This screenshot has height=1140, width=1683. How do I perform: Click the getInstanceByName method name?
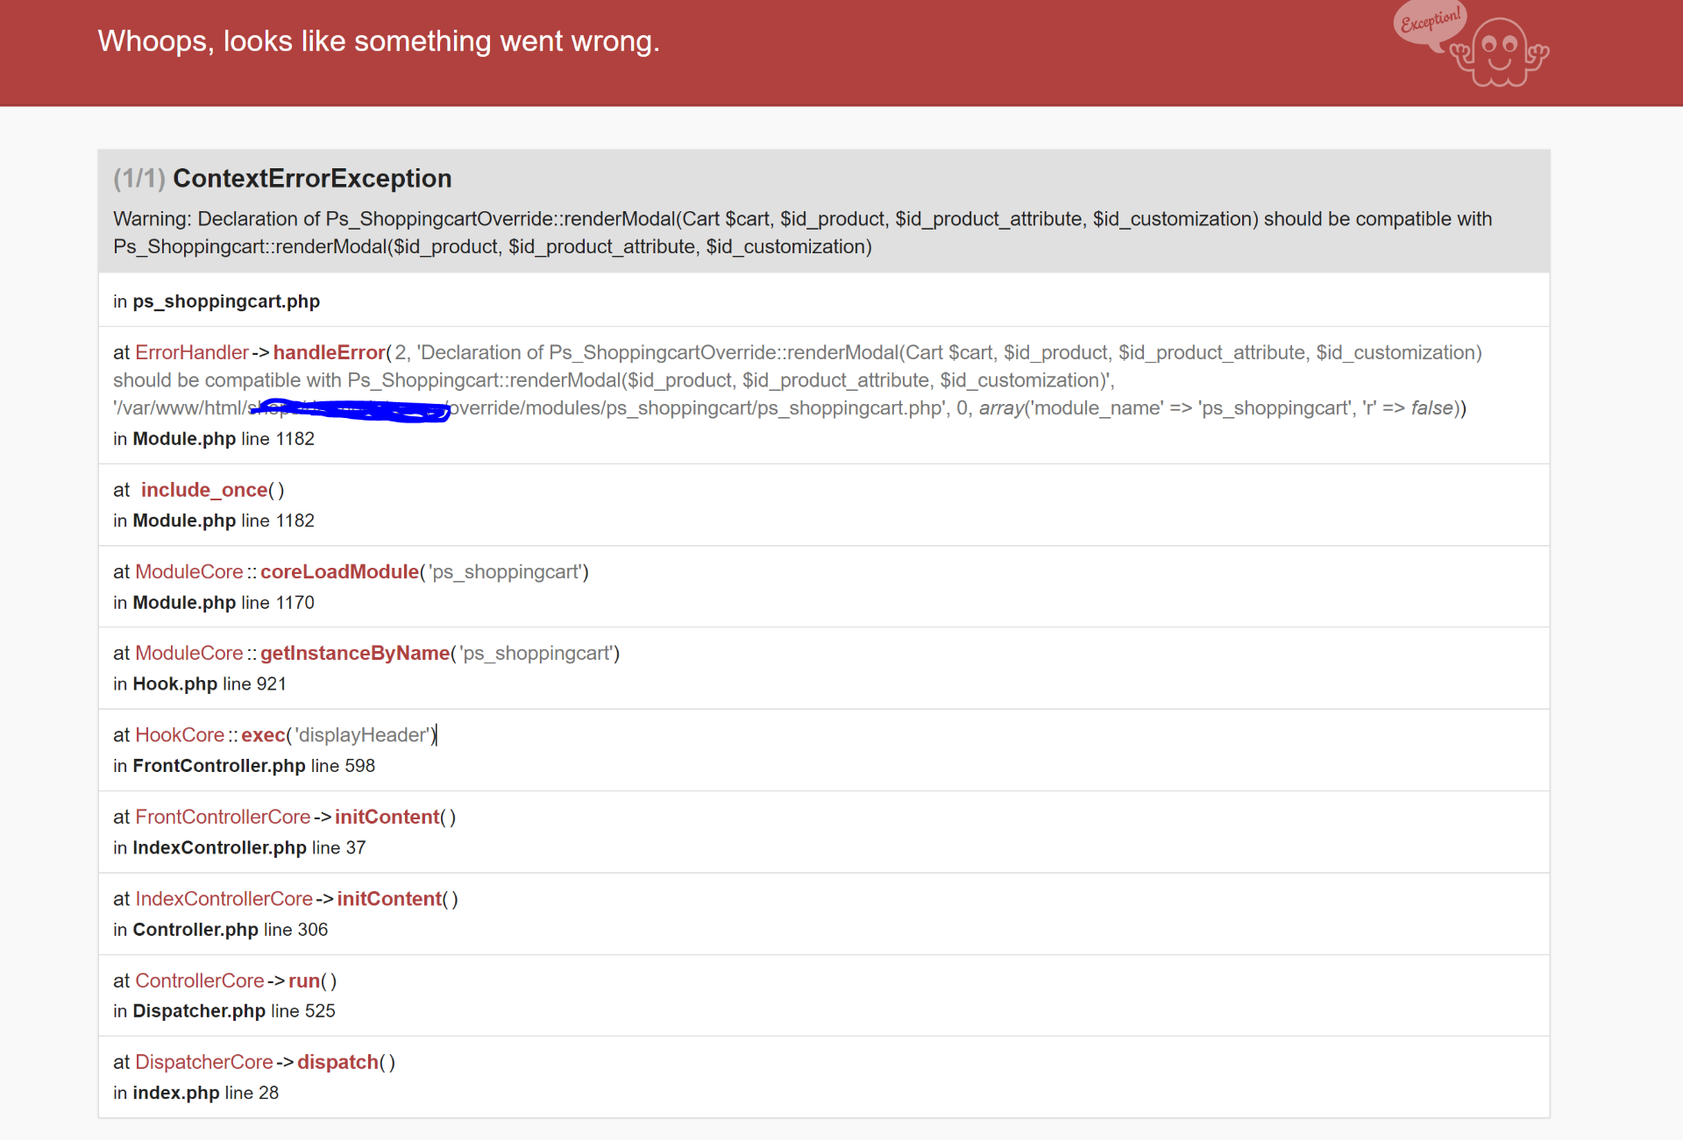[x=354, y=654]
